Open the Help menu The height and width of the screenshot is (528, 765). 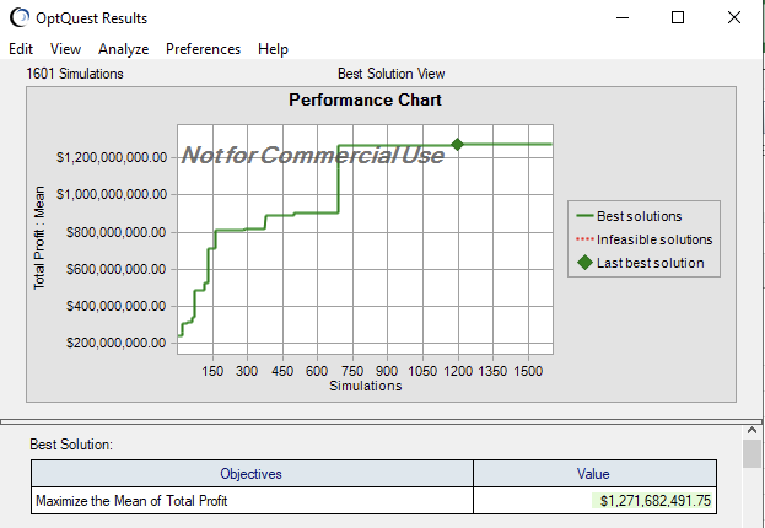click(x=273, y=49)
